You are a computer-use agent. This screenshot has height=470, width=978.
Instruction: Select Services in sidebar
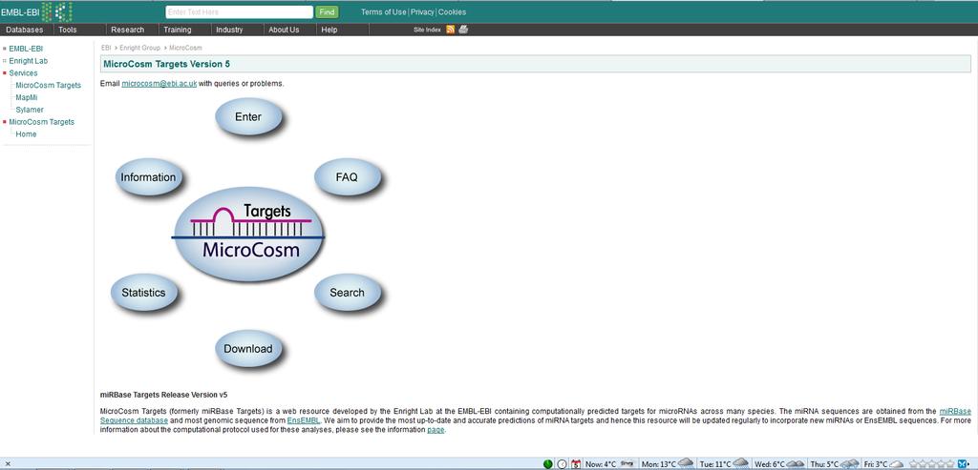[23, 72]
